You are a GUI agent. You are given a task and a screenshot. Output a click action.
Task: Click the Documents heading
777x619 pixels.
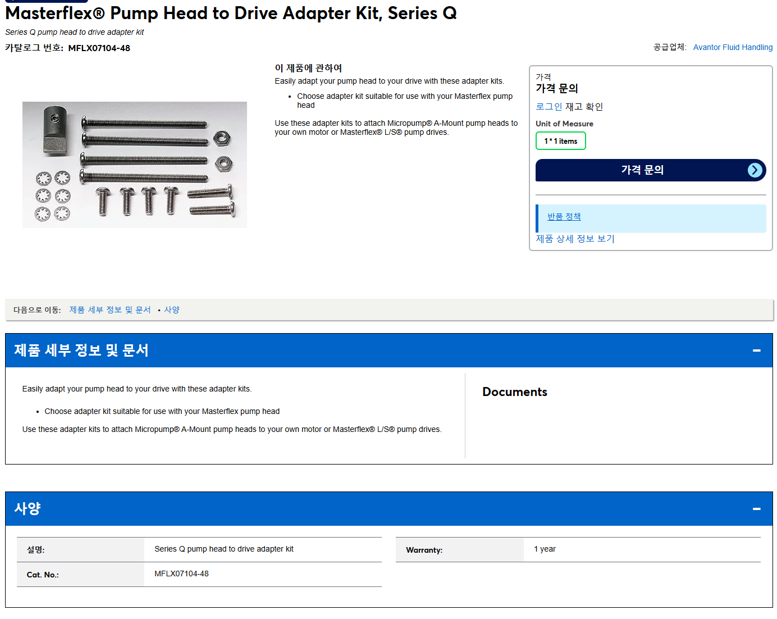(515, 392)
